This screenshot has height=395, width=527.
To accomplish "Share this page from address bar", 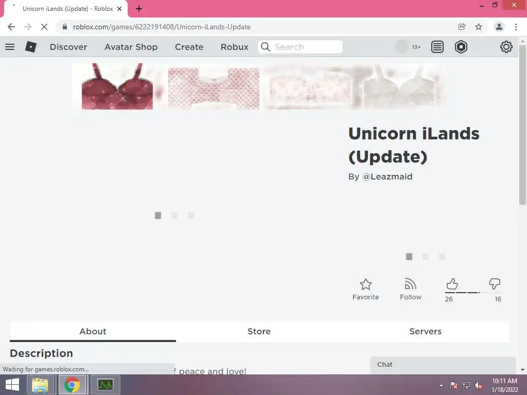I will pyautogui.click(x=462, y=27).
